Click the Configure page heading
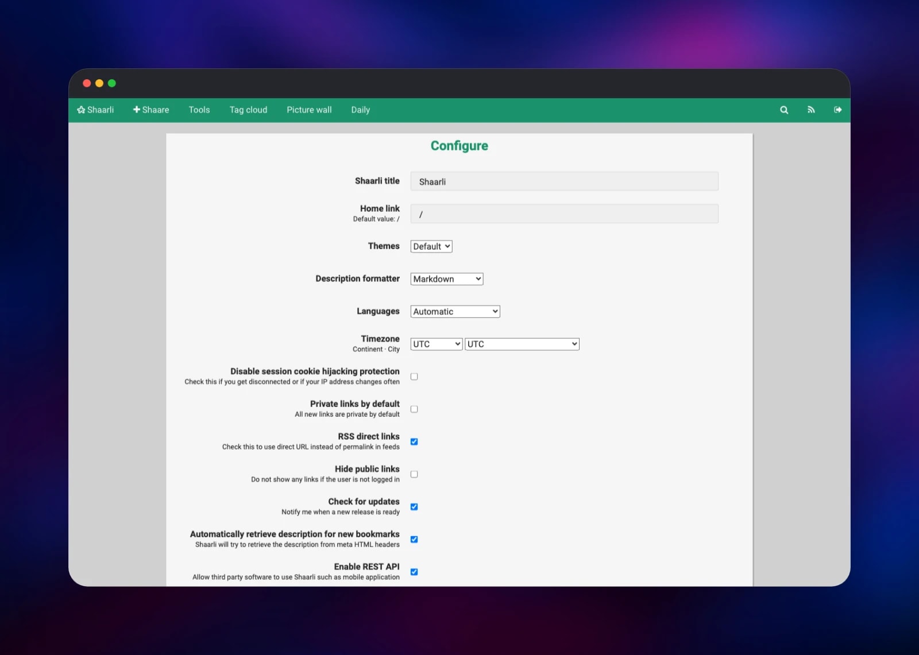The height and width of the screenshot is (655, 919). click(459, 146)
